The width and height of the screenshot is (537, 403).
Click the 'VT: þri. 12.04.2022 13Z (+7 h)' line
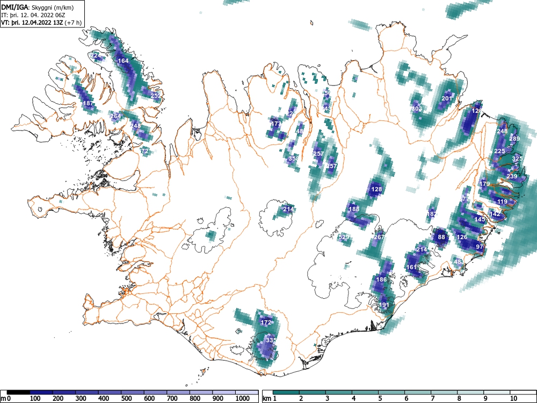click(41, 23)
